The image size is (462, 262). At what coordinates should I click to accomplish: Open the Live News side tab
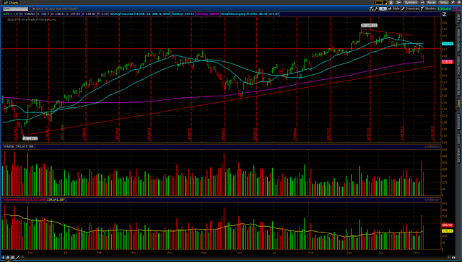458,155
